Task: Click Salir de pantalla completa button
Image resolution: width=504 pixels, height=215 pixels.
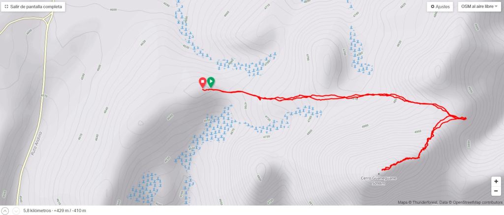Action: (x=33, y=7)
